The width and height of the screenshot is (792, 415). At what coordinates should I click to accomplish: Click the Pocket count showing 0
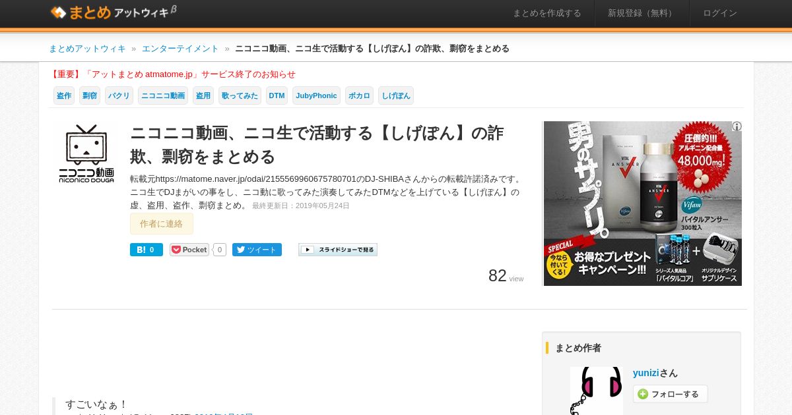click(219, 250)
